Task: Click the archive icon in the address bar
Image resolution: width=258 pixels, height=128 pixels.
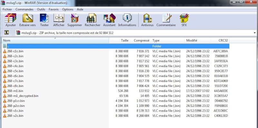Action: click(x=18, y=33)
